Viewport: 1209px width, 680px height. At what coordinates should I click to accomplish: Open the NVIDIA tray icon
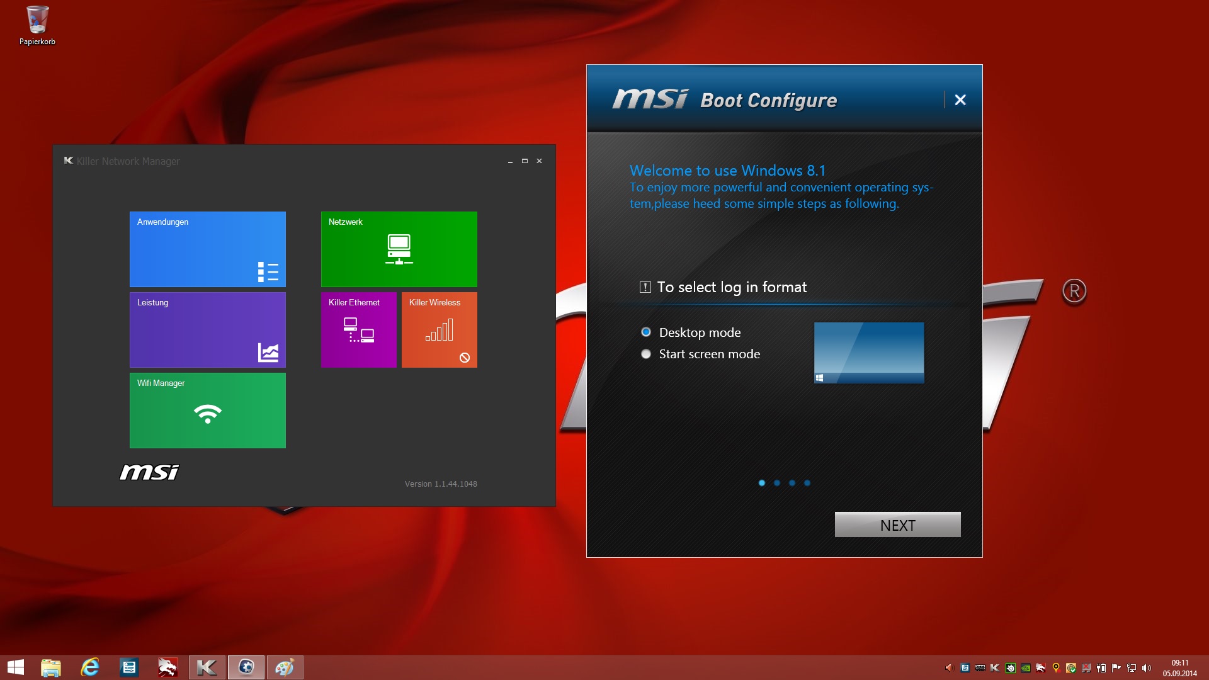pos(1026,668)
